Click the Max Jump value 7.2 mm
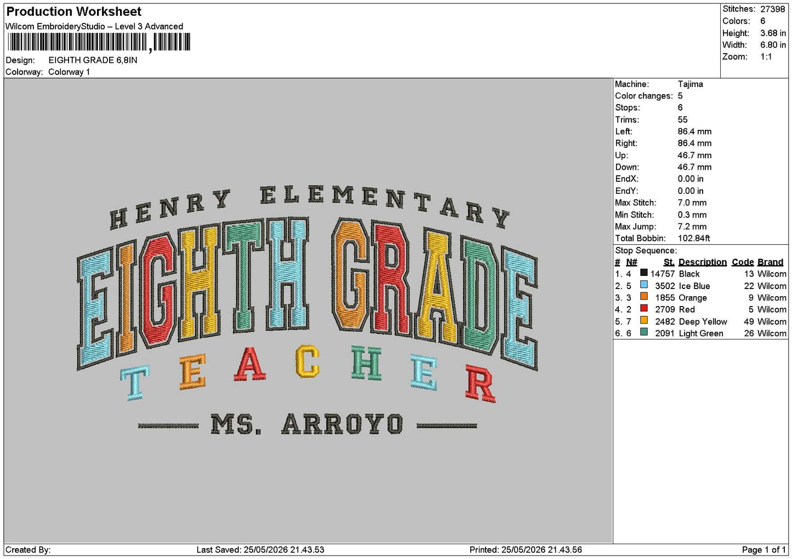 pos(692,227)
